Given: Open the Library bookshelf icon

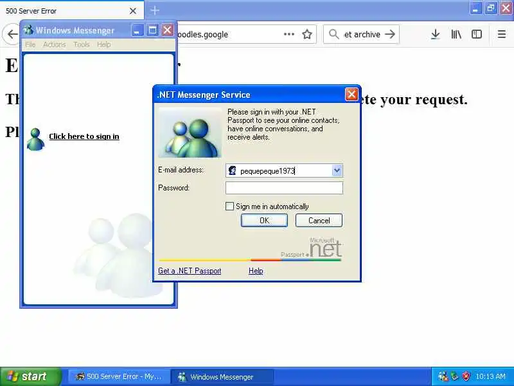Looking at the screenshot, I should 456,34.
